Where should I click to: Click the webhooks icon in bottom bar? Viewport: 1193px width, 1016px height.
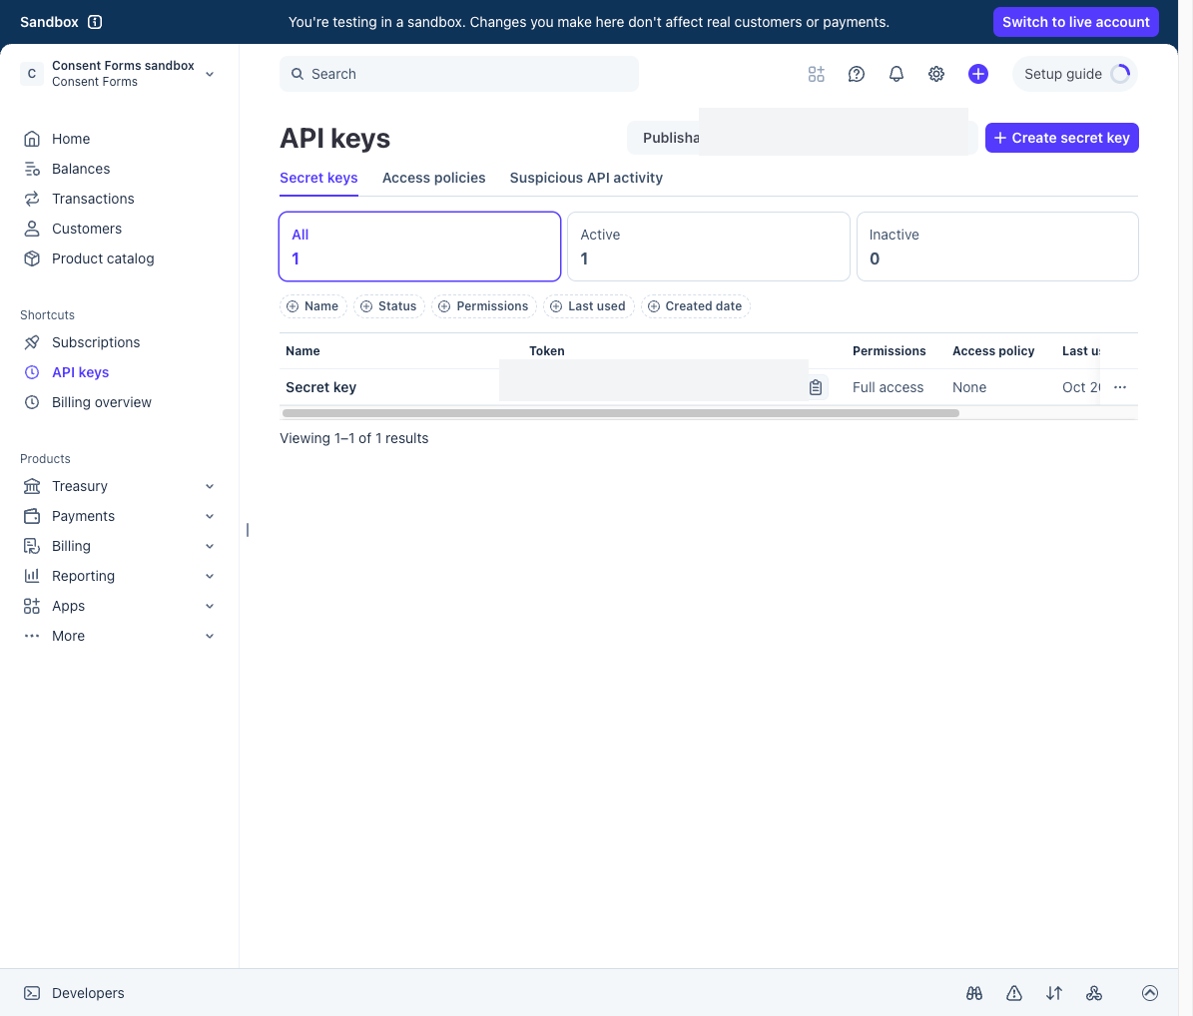pyautogui.click(x=1094, y=993)
